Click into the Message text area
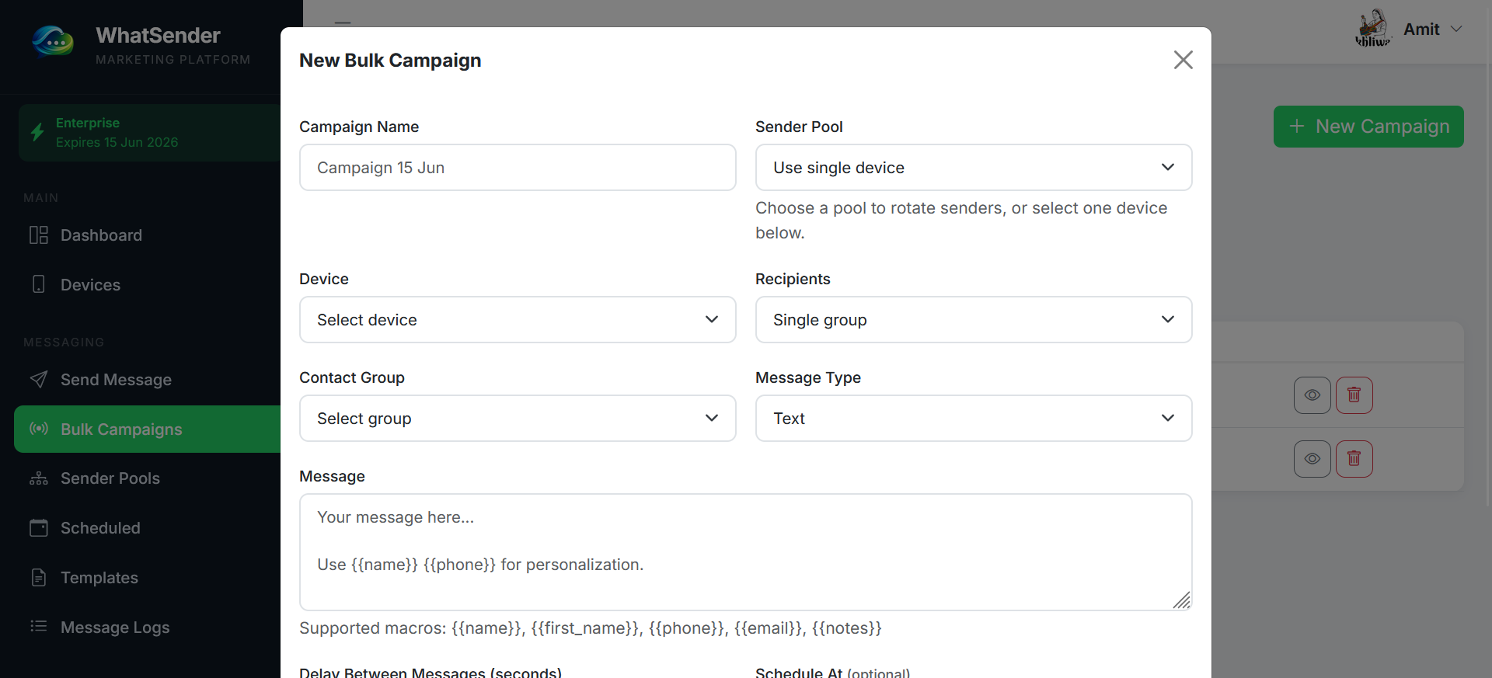This screenshot has width=1492, height=678. [745, 552]
